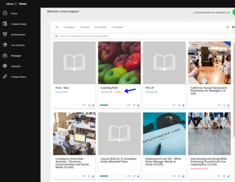Click Learning Path tag under PCI LP
This screenshot has width=235, height=182.
151,92
